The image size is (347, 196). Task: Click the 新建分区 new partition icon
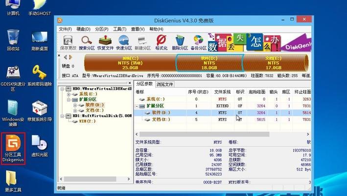[142, 42]
